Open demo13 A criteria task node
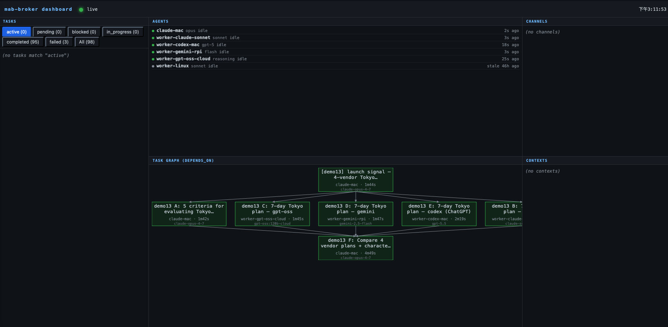 [x=189, y=214]
